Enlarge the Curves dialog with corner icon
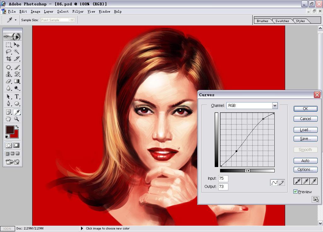This screenshot has width=323, height=232. [315, 199]
